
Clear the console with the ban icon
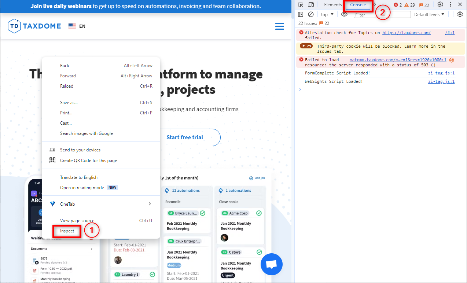coord(311,15)
